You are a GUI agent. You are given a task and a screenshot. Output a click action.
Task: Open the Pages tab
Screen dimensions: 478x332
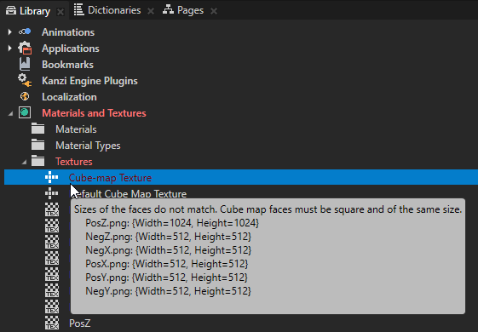tap(190, 10)
